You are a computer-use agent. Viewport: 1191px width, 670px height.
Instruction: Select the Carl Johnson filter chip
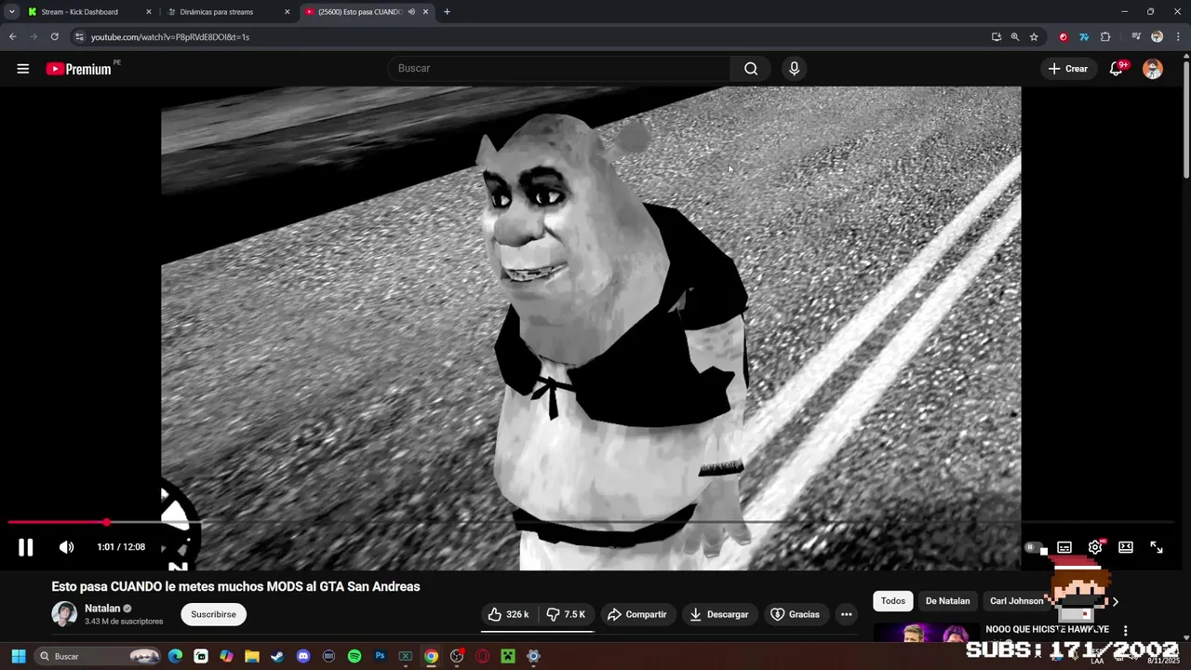point(1016,601)
